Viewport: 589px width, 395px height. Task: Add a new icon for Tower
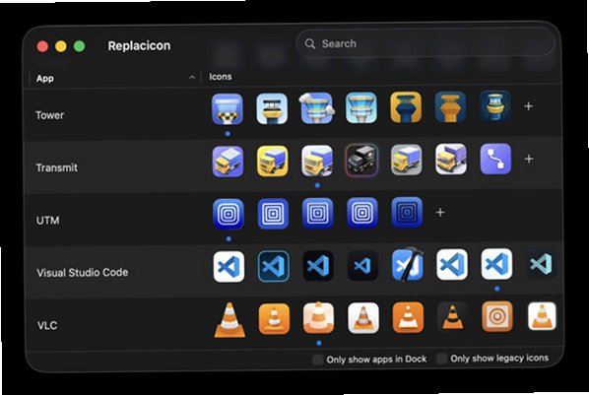[x=529, y=106]
